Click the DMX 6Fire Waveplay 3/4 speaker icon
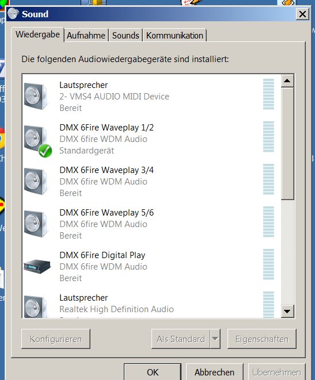This screenshot has height=380, width=315. [36, 181]
